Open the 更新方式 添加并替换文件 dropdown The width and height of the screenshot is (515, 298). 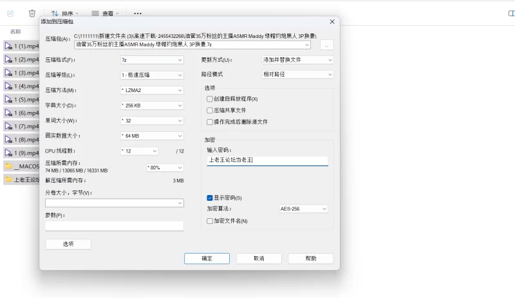tap(297, 60)
